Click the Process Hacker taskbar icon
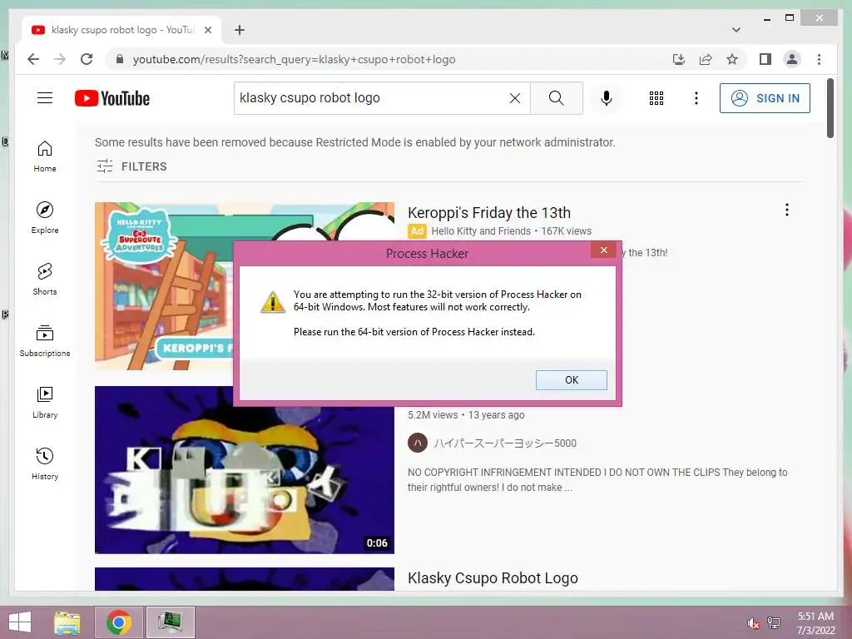The height and width of the screenshot is (639, 852). click(x=170, y=622)
